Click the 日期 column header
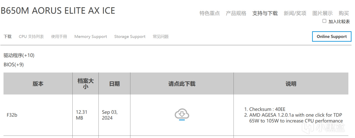 pos(114,84)
